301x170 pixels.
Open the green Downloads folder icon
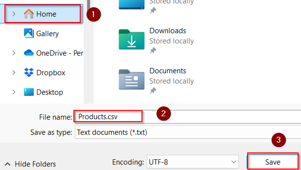131,39
